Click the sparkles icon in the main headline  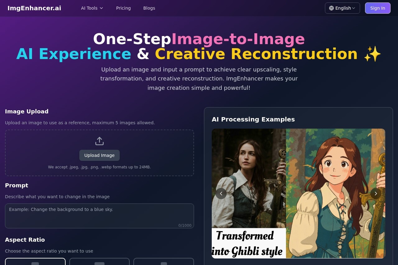point(372,53)
